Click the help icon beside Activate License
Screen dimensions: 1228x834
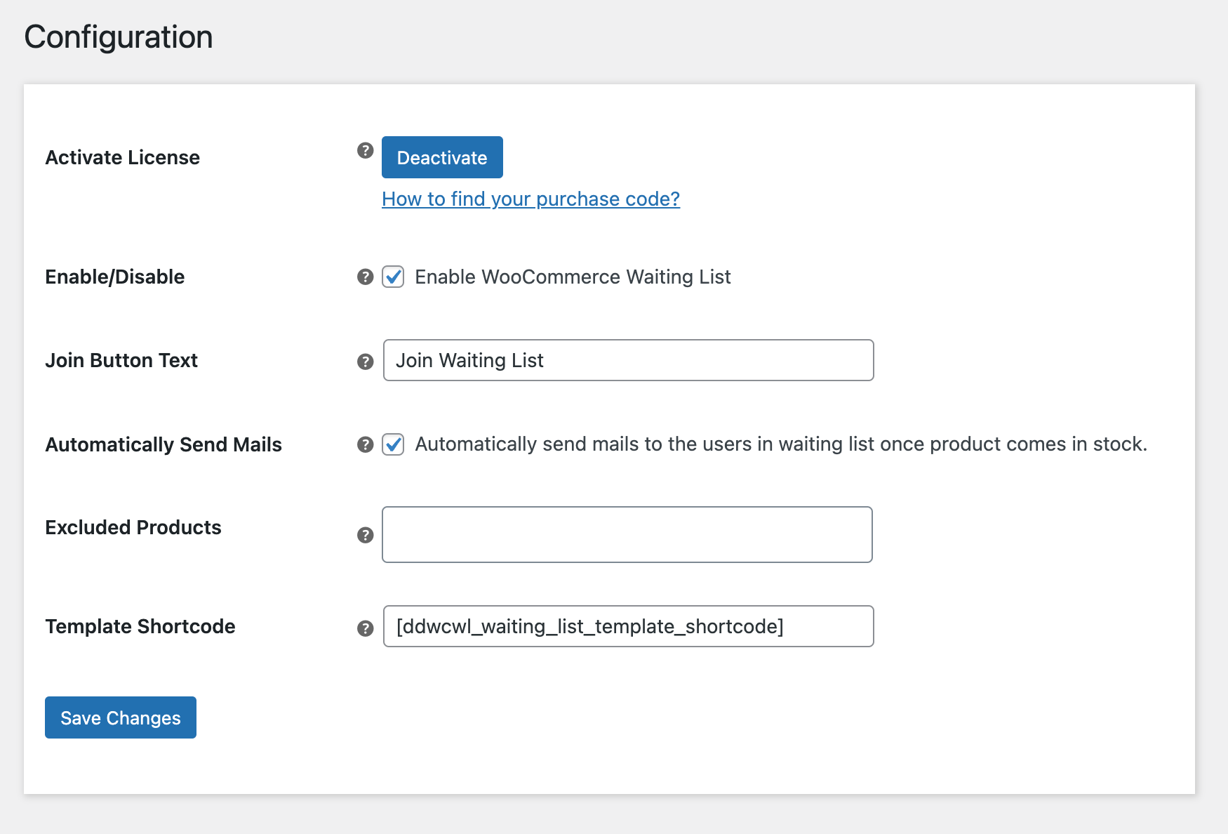click(365, 150)
